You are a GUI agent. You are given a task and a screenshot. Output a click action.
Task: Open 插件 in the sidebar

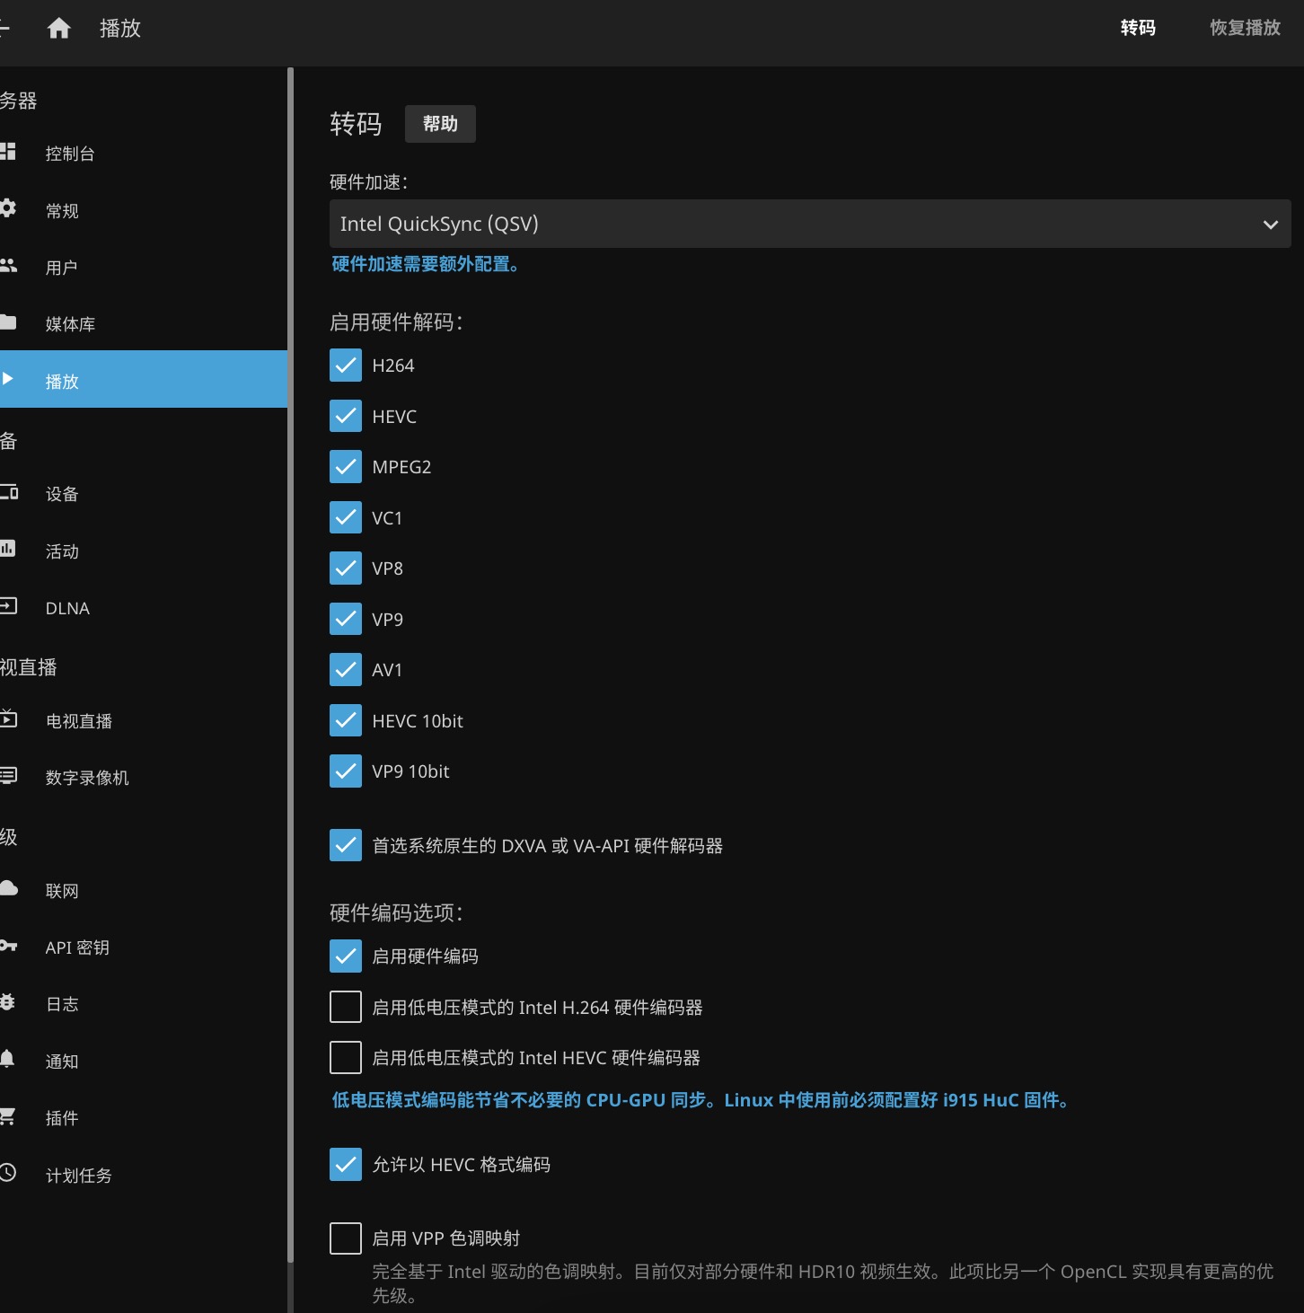144,1118
